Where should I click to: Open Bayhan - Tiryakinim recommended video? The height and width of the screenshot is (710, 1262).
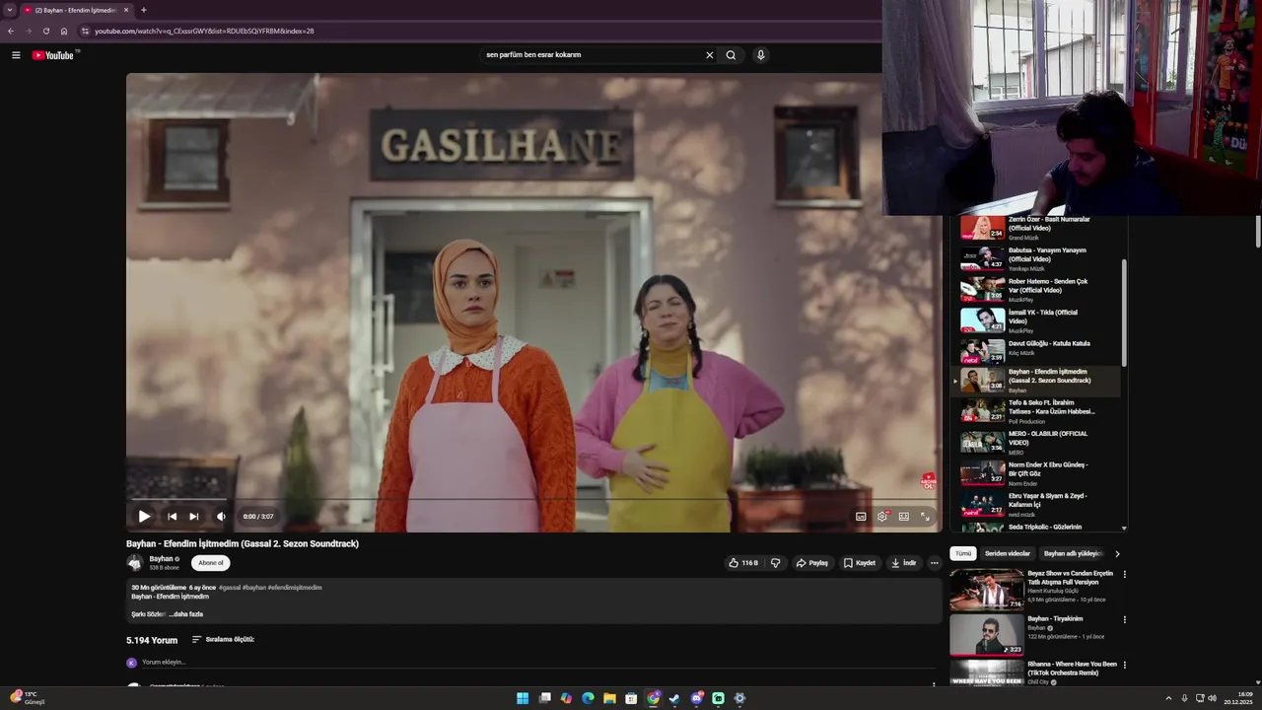click(x=1033, y=635)
